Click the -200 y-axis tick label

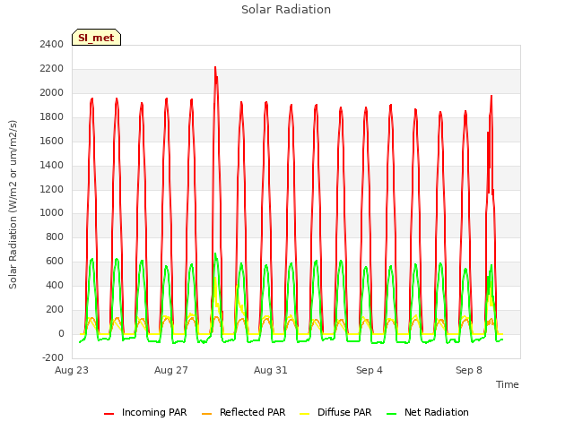point(53,357)
